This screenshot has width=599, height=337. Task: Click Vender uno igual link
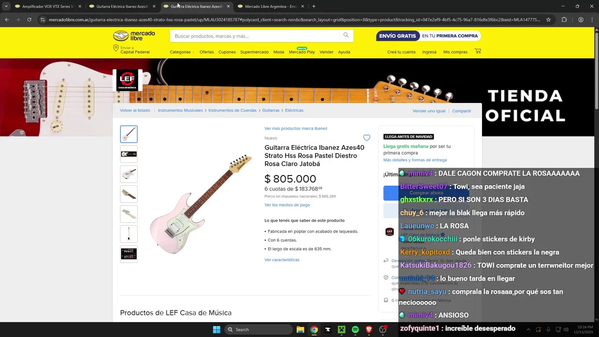click(429, 111)
